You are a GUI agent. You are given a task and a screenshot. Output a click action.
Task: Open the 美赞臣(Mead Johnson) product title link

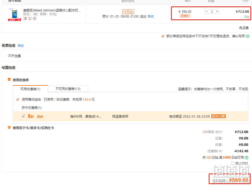52,10
